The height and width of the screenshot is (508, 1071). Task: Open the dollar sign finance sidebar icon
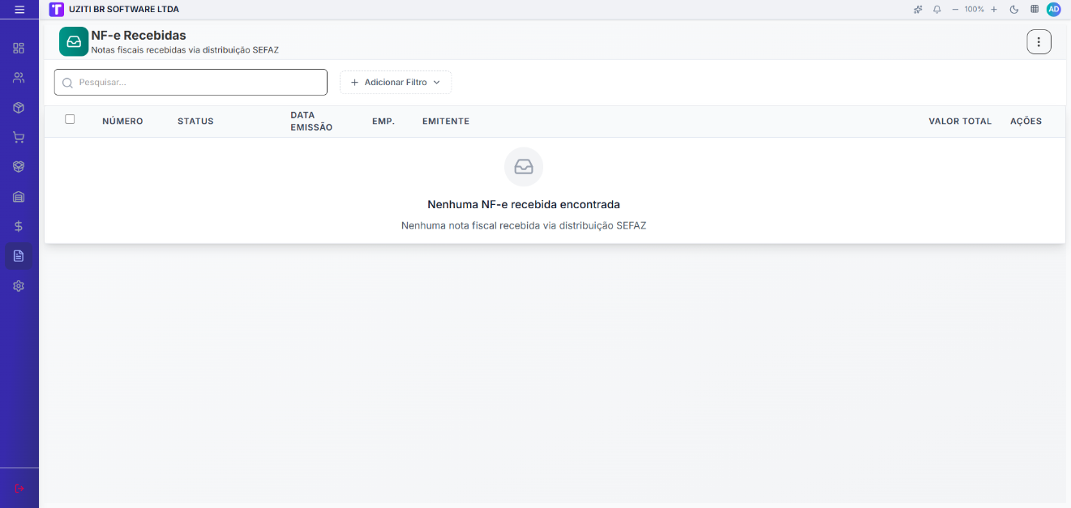click(x=19, y=226)
